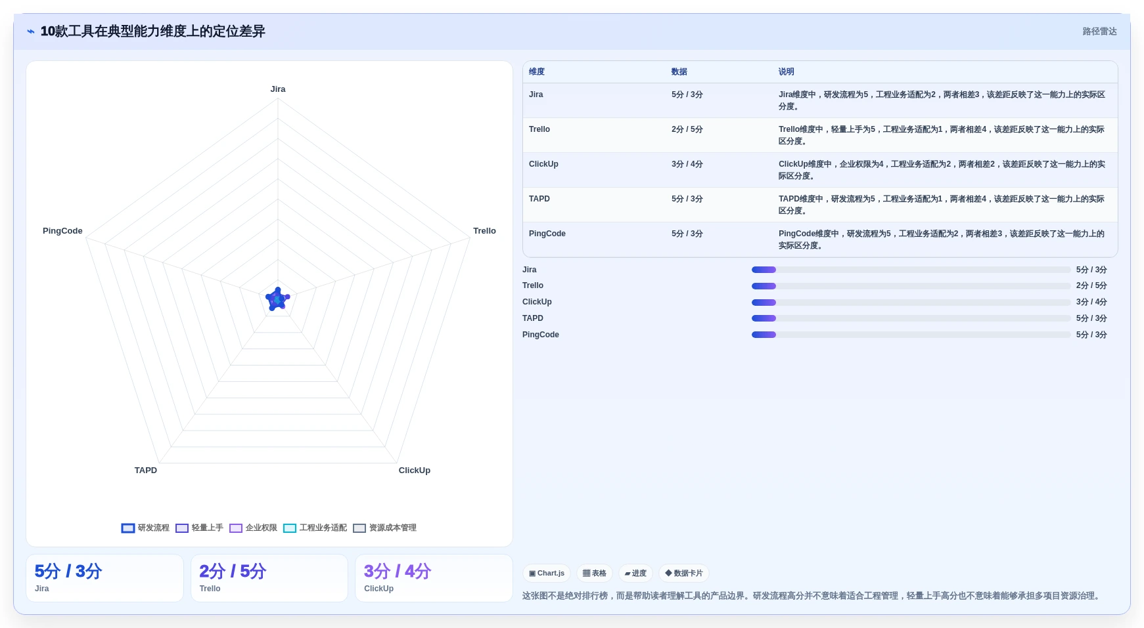Toggle 工程业务适配 legend series

click(315, 528)
